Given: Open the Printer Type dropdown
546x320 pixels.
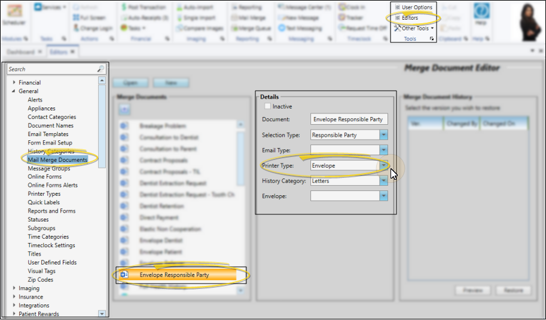Looking at the screenshot, I should pos(383,165).
